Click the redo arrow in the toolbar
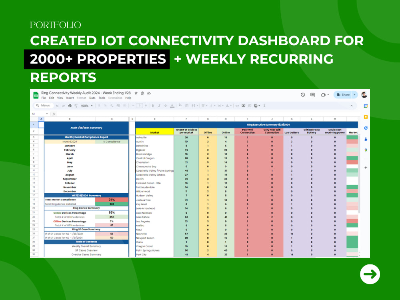400x300 pixels. tap(63, 106)
